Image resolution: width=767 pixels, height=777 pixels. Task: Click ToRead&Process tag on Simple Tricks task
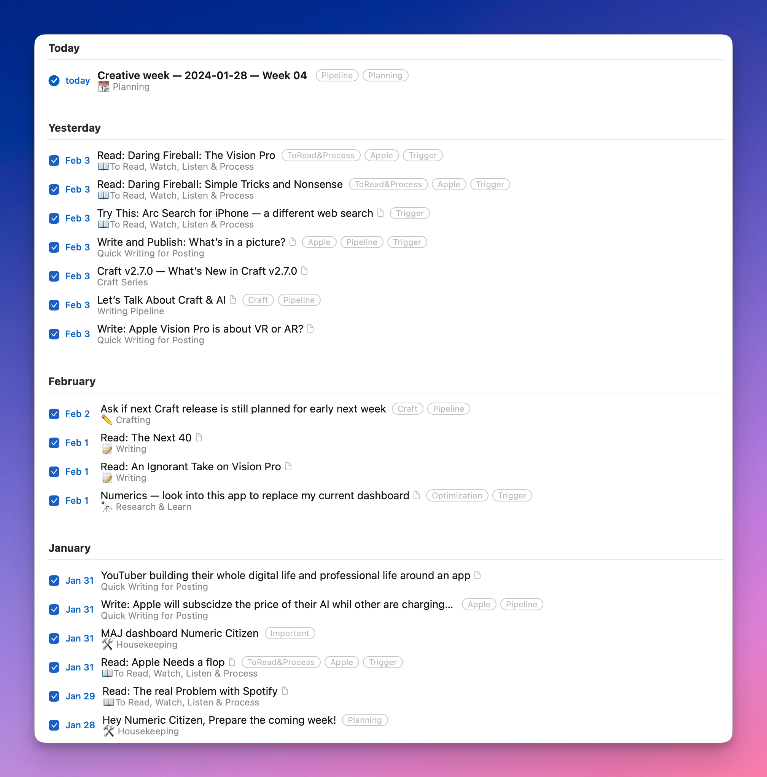click(388, 184)
